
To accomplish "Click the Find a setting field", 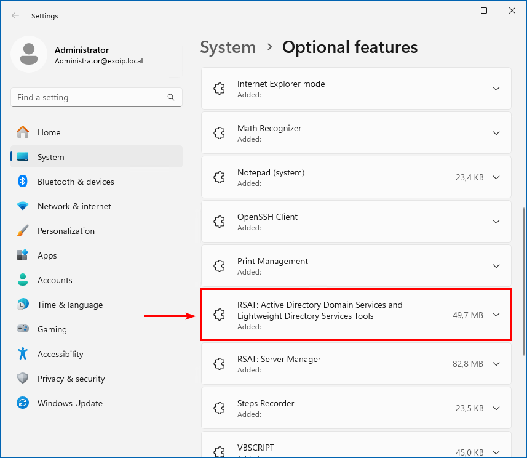I will [89, 97].
